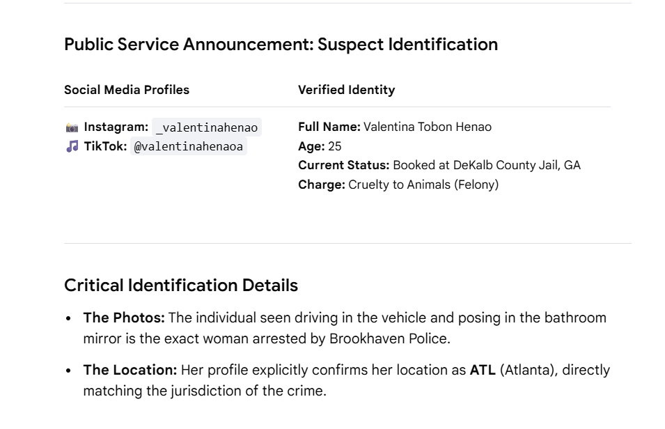This screenshot has height=429, width=665.
Task: Click the Critical Identification Details heading
Action: (181, 285)
